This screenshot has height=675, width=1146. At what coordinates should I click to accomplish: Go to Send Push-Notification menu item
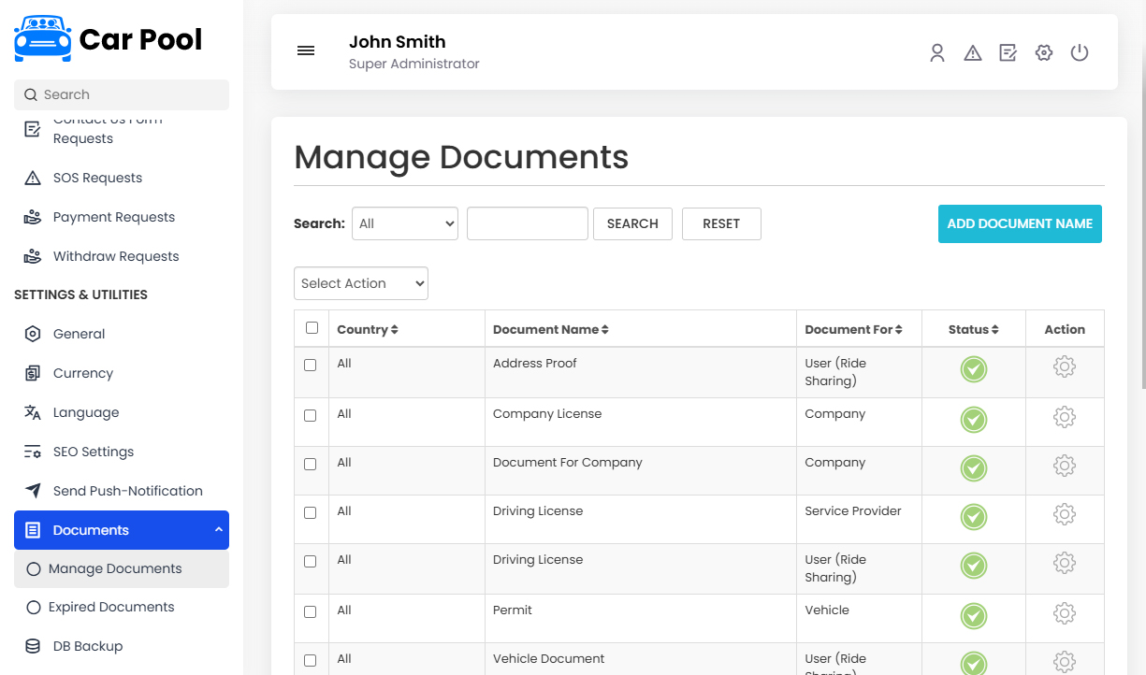[127, 491]
